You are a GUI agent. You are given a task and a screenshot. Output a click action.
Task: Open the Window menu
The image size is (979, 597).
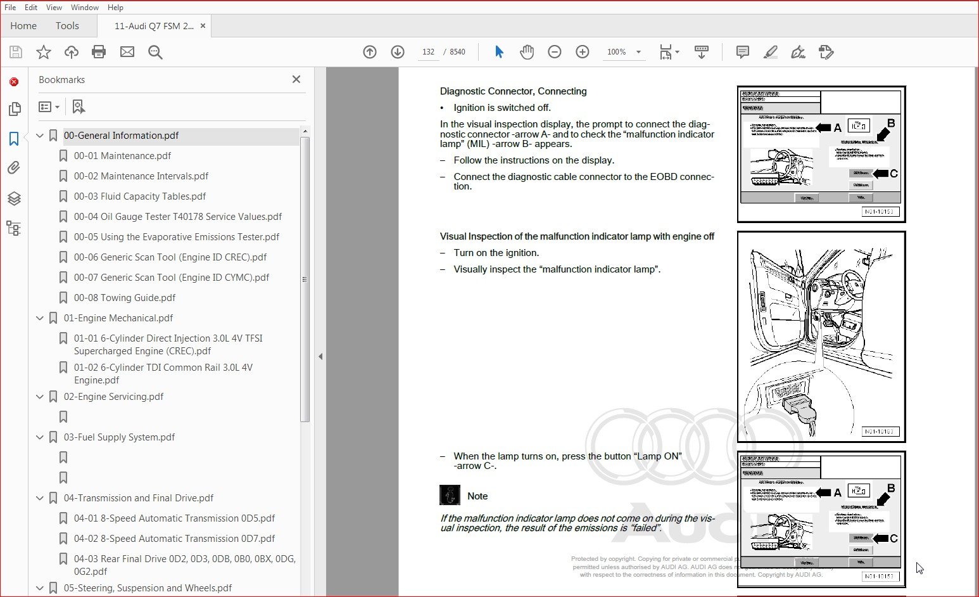(x=85, y=7)
